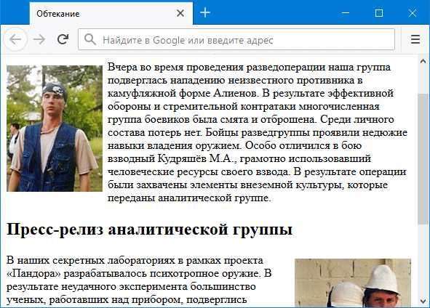The image size is (430, 308).
Task: Click the search magnifier icon in the address bar
Action: 90,40
